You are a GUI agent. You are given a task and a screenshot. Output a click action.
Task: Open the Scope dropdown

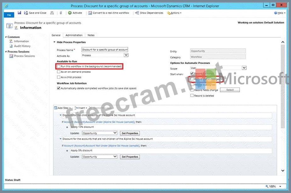click(x=244, y=68)
